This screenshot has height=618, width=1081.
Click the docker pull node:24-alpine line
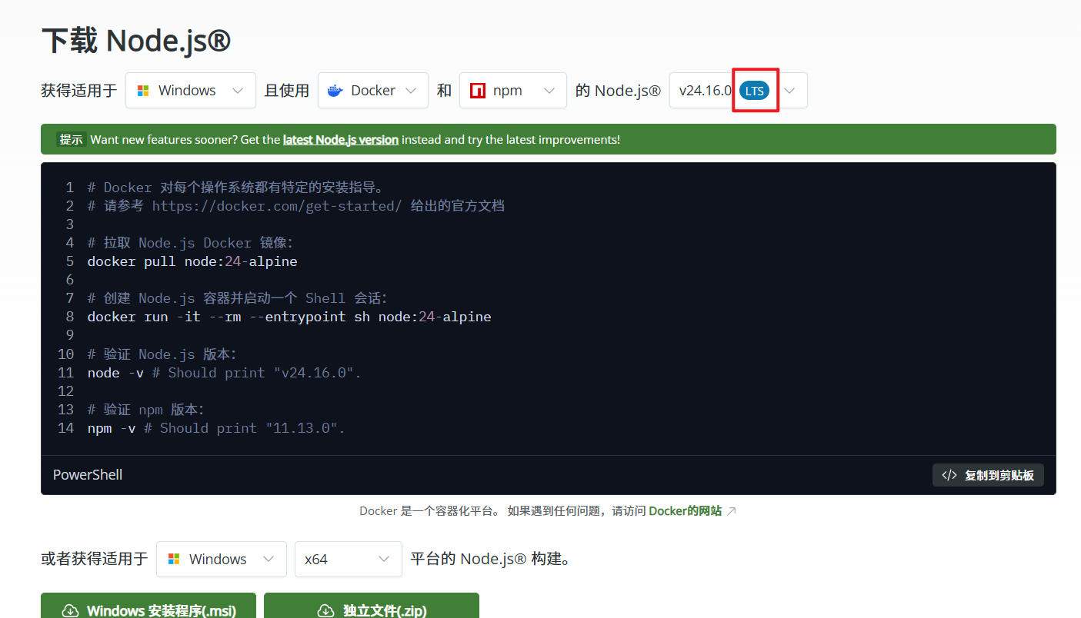point(192,261)
